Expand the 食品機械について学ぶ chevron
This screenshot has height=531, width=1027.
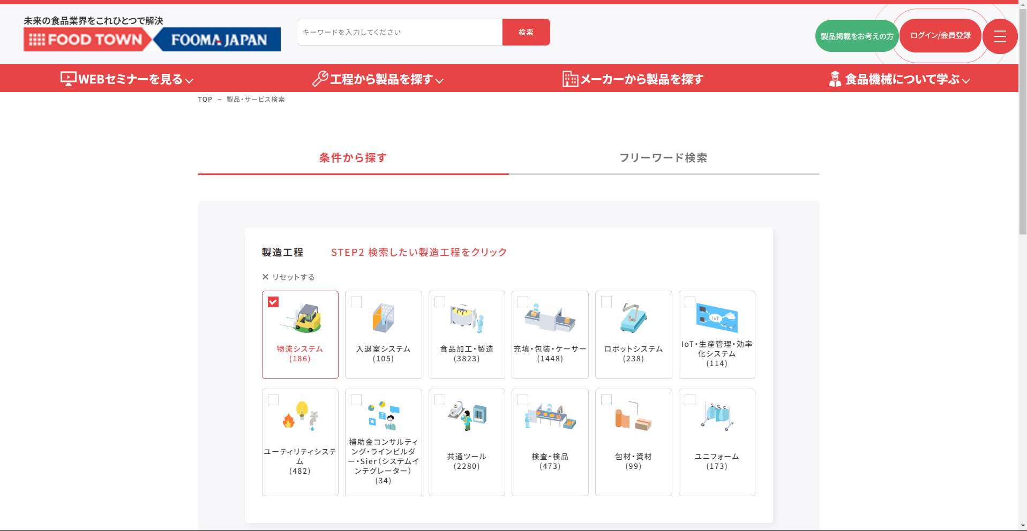tap(966, 81)
